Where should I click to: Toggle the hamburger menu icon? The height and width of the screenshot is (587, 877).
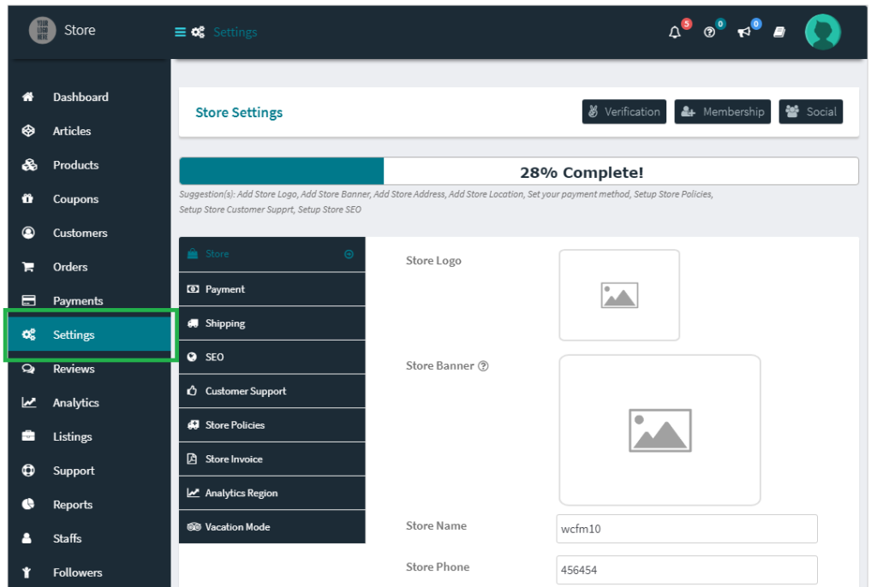pos(180,33)
